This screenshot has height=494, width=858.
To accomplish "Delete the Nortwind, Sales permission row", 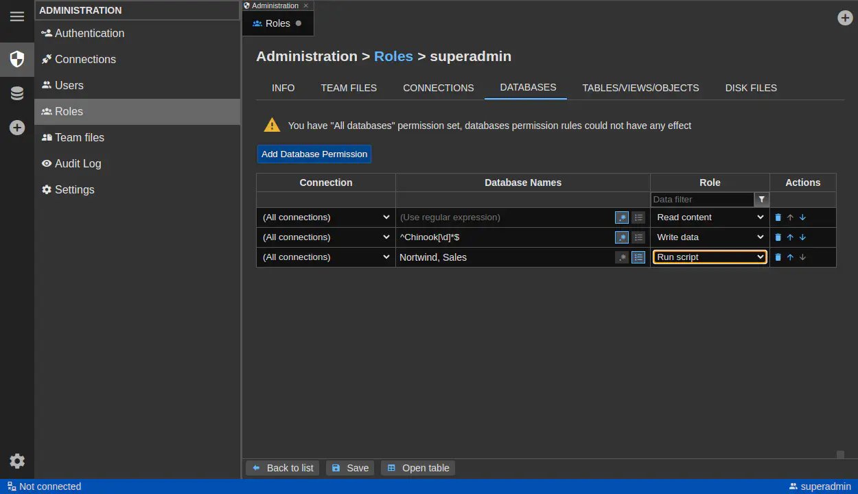I will click(778, 257).
